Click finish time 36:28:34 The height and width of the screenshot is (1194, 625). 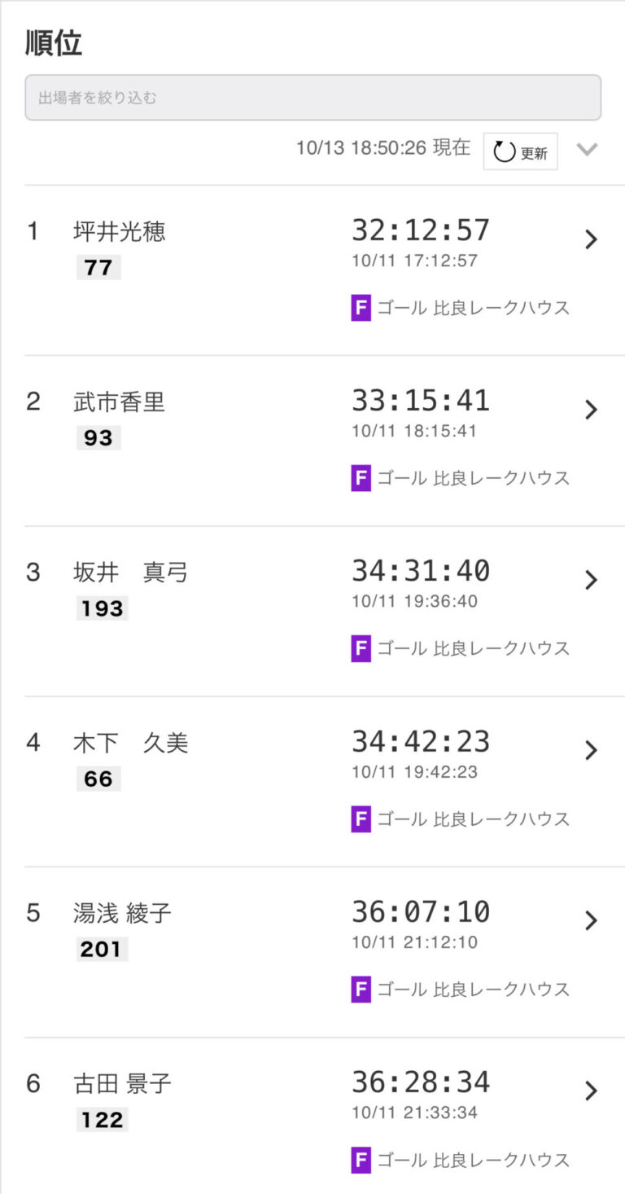coord(421,1082)
